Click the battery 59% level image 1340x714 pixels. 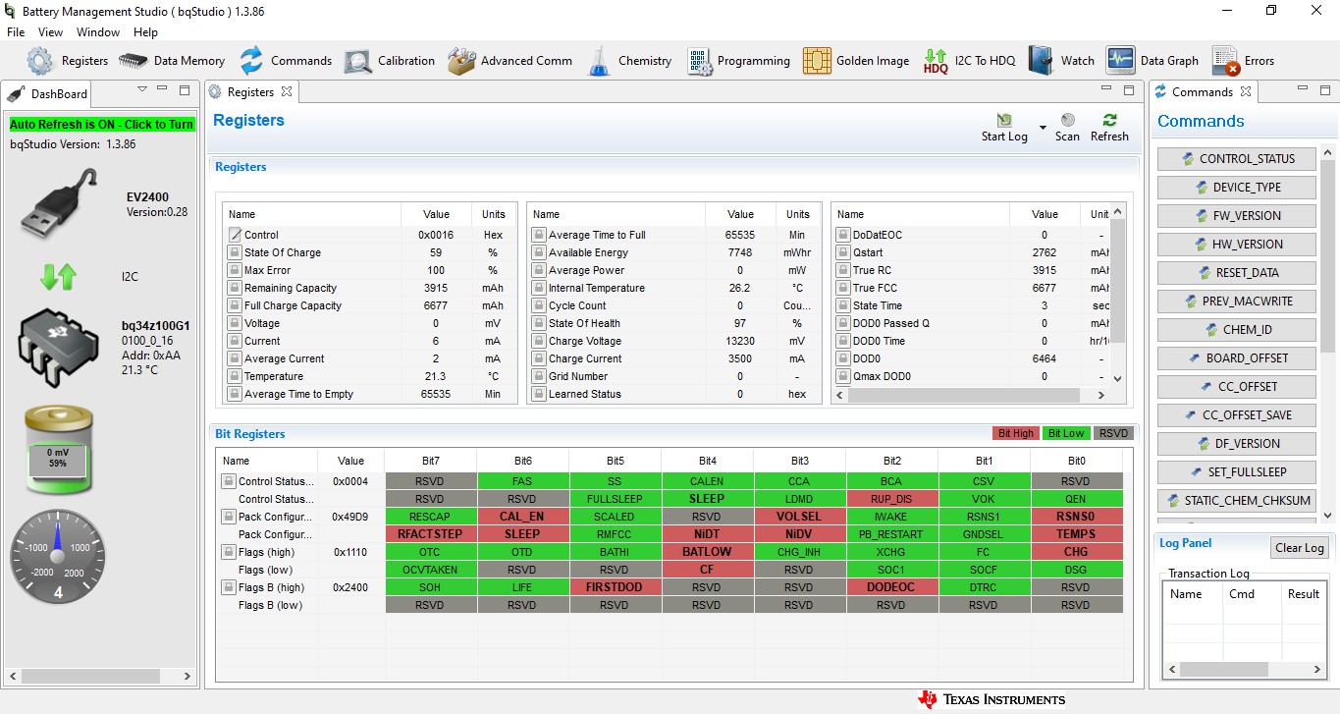pyautogui.click(x=58, y=450)
